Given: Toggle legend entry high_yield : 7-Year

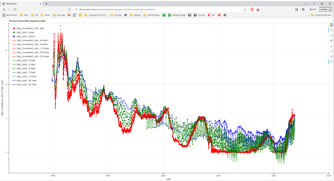Looking at the screenshot, I should tap(24, 72).
